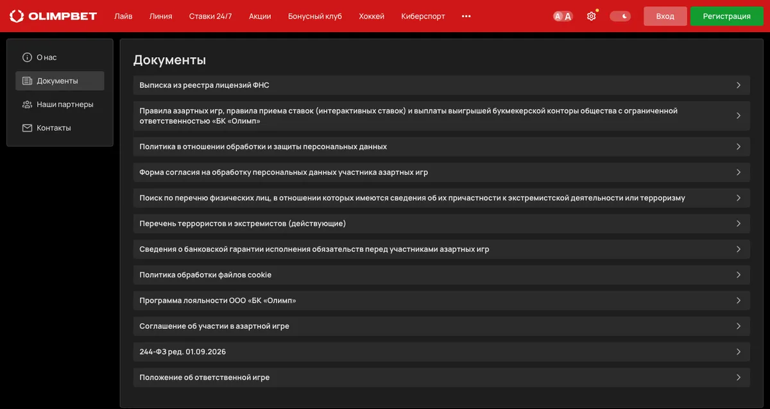Open Сведения о банковской гарантии document
The image size is (770, 409).
[x=441, y=249]
